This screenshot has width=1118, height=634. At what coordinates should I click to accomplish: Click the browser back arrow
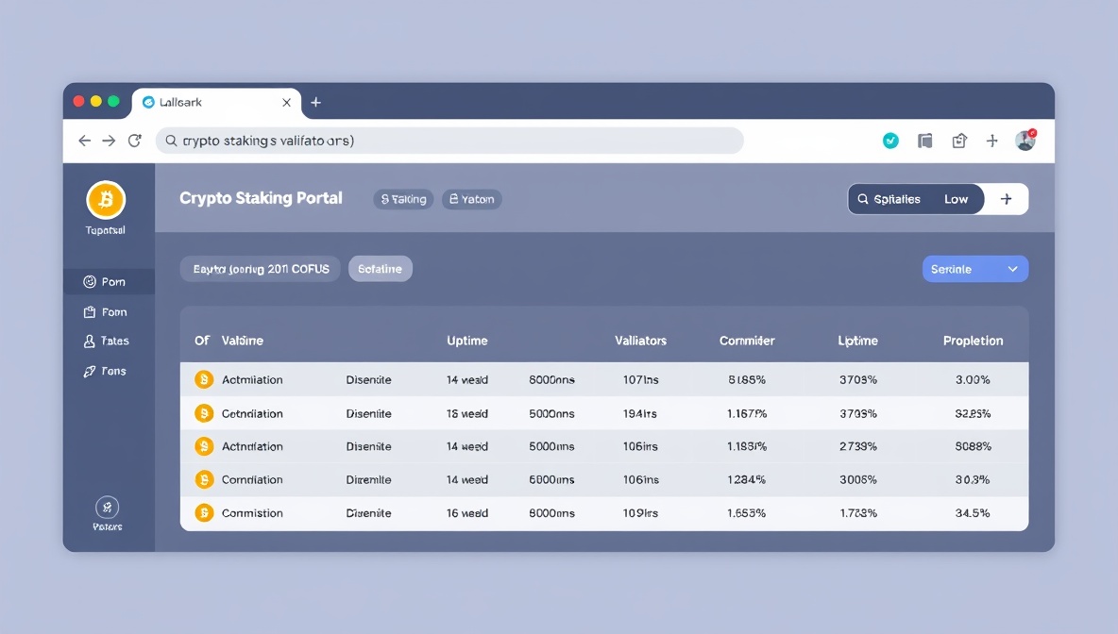pos(84,141)
